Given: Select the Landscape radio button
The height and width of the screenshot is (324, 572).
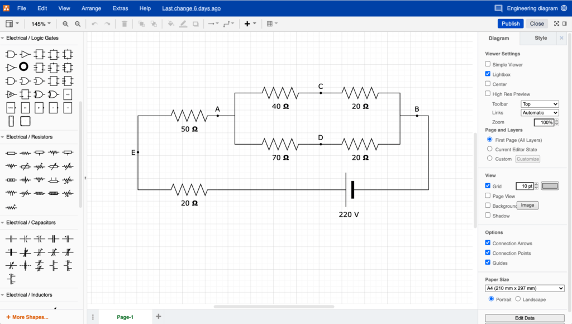Looking at the screenshot, I should [x=518, y=299].
